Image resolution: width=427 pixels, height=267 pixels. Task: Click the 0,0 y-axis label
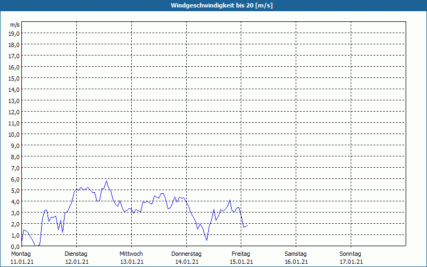click(15, 247)
